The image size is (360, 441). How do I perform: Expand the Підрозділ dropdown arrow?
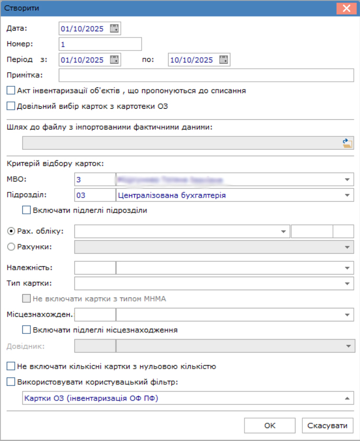click(x=347, y=196)
